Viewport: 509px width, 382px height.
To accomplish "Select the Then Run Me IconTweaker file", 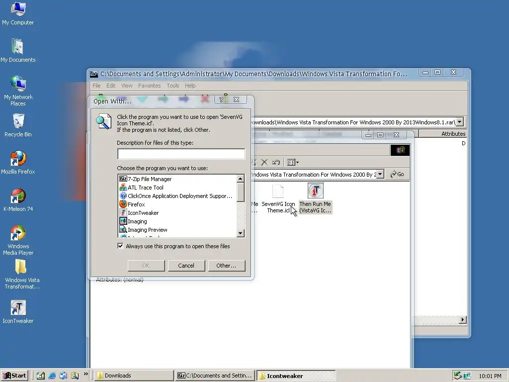I will click(x=315, y=198).
